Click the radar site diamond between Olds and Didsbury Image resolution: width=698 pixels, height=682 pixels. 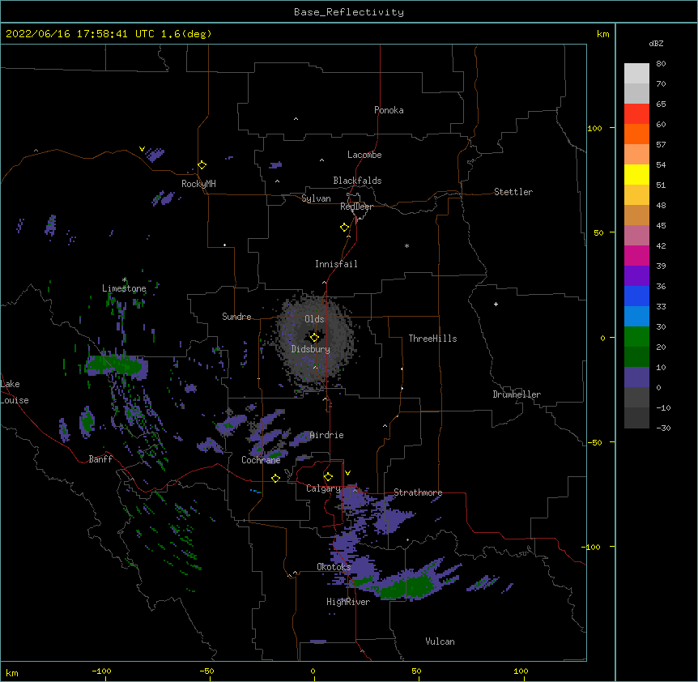315,338
